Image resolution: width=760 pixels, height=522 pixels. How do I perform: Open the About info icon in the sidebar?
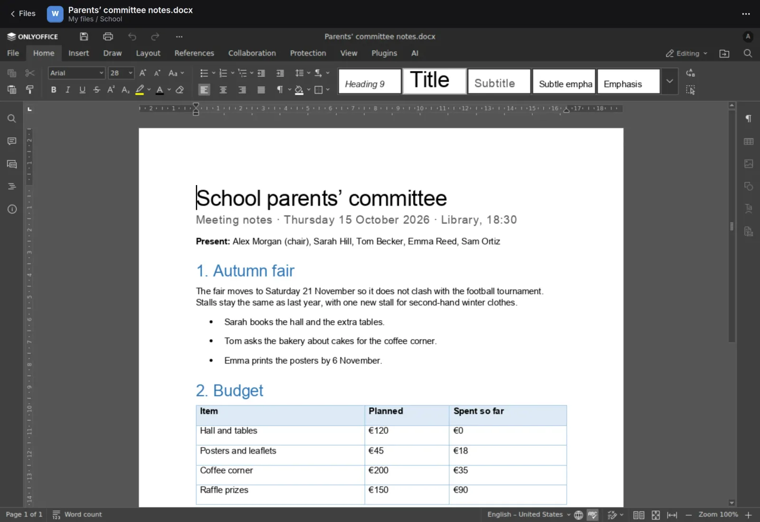pyautogui.click(x=12, y=209)
